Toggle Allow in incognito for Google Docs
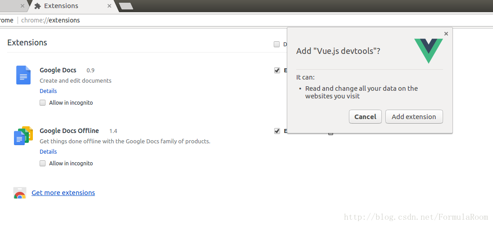 tap(42, 102)
